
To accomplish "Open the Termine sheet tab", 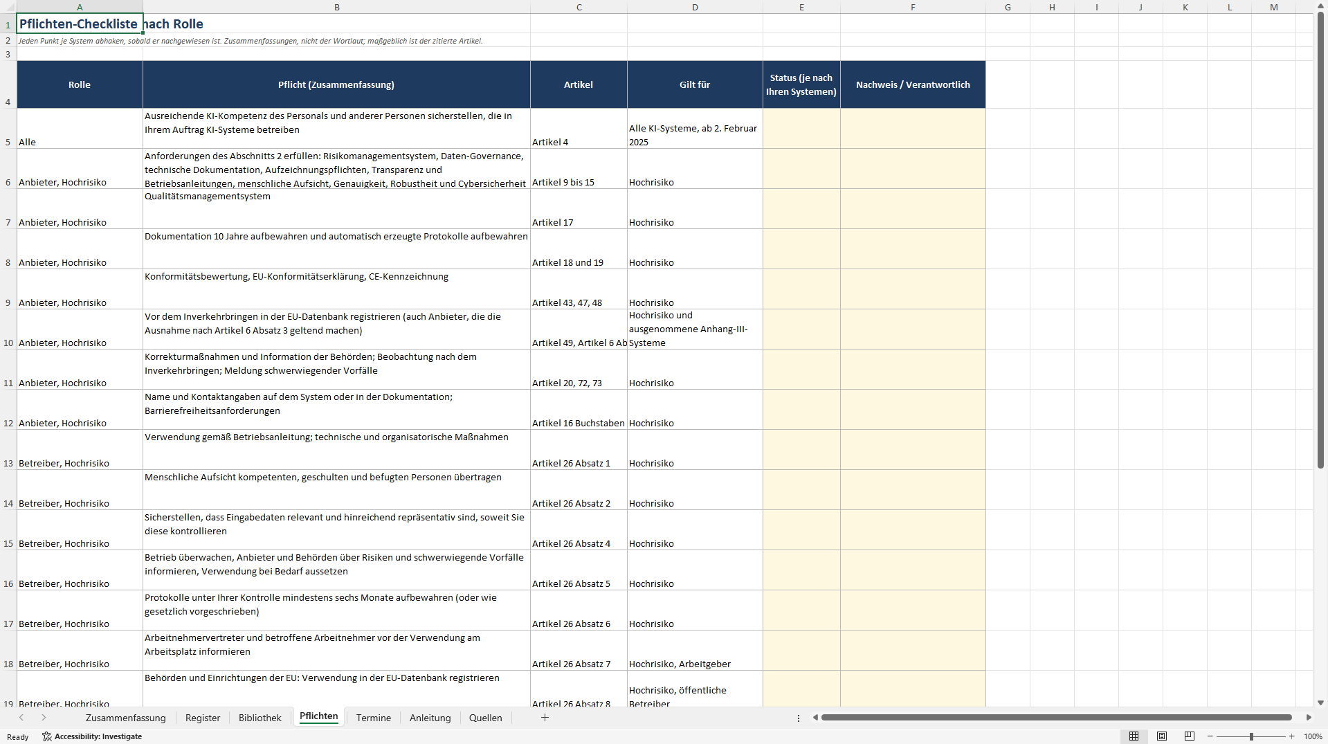I will pyautogui.click(x=374, y=718).
